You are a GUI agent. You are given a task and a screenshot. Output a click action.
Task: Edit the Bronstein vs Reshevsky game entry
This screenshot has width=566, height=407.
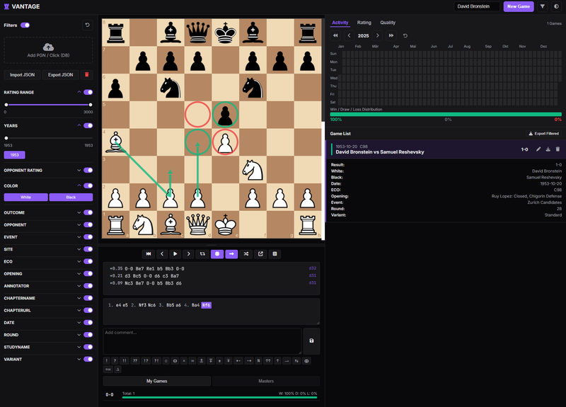pyautogui.click(x=538, y=149)
